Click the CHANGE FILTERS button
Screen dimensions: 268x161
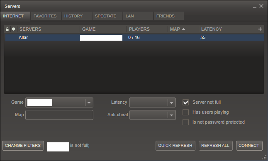[x=23, y=146]
